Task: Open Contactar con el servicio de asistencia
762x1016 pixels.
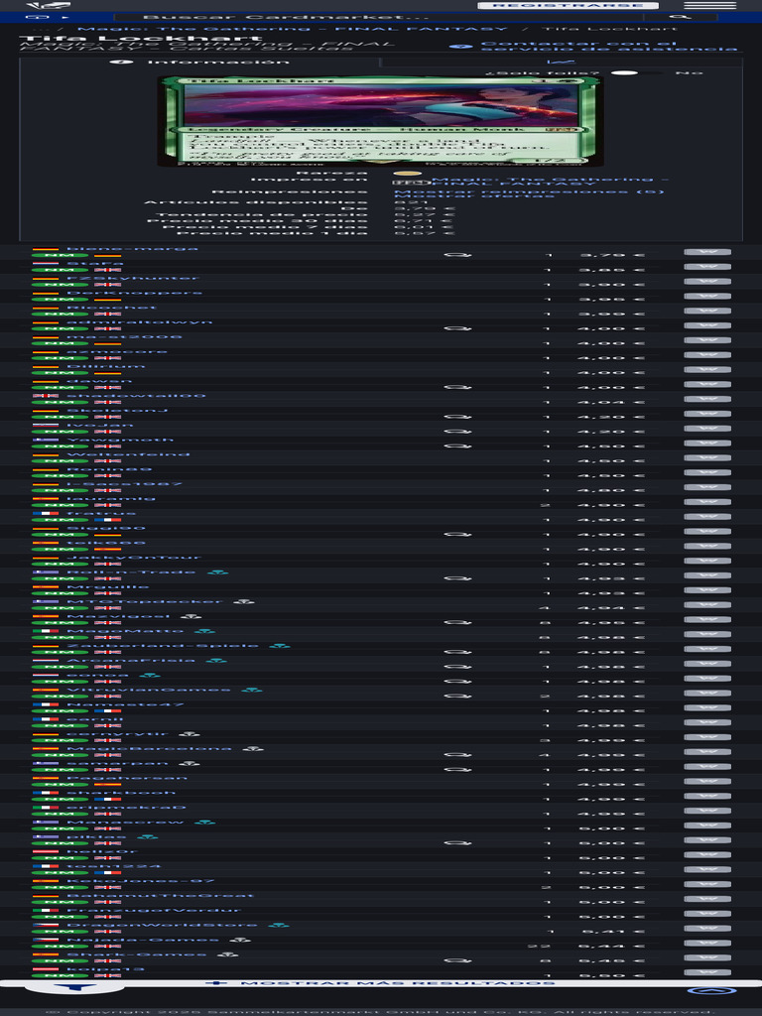Action: (x=609, y=47)
